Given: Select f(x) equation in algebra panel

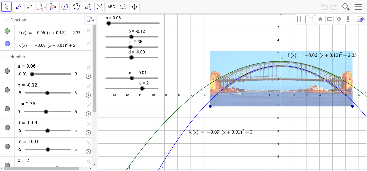Looking at the screenshot, I should 49,33.
